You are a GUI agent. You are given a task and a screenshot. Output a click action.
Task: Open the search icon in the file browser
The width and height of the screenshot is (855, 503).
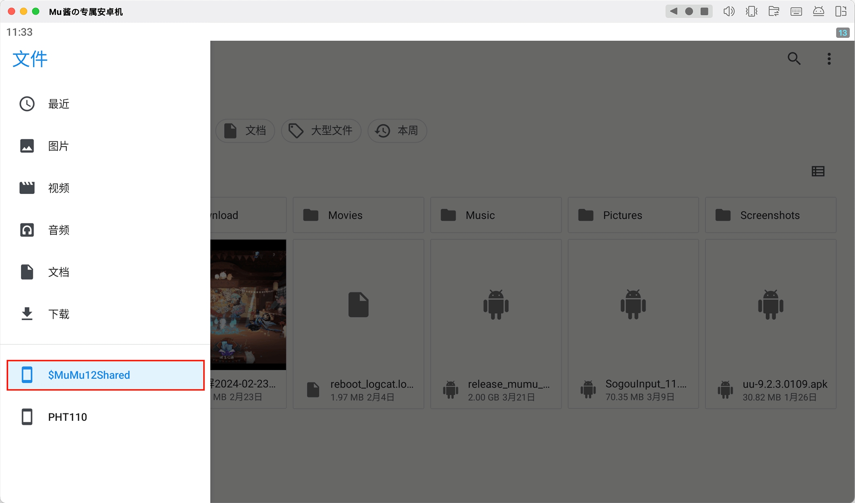[x=794, y=59]
